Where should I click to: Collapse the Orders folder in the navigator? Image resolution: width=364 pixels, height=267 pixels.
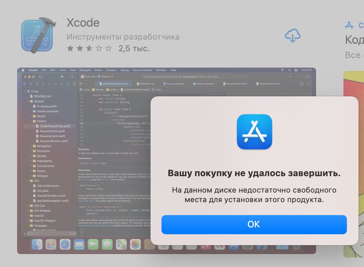(31, 121)
